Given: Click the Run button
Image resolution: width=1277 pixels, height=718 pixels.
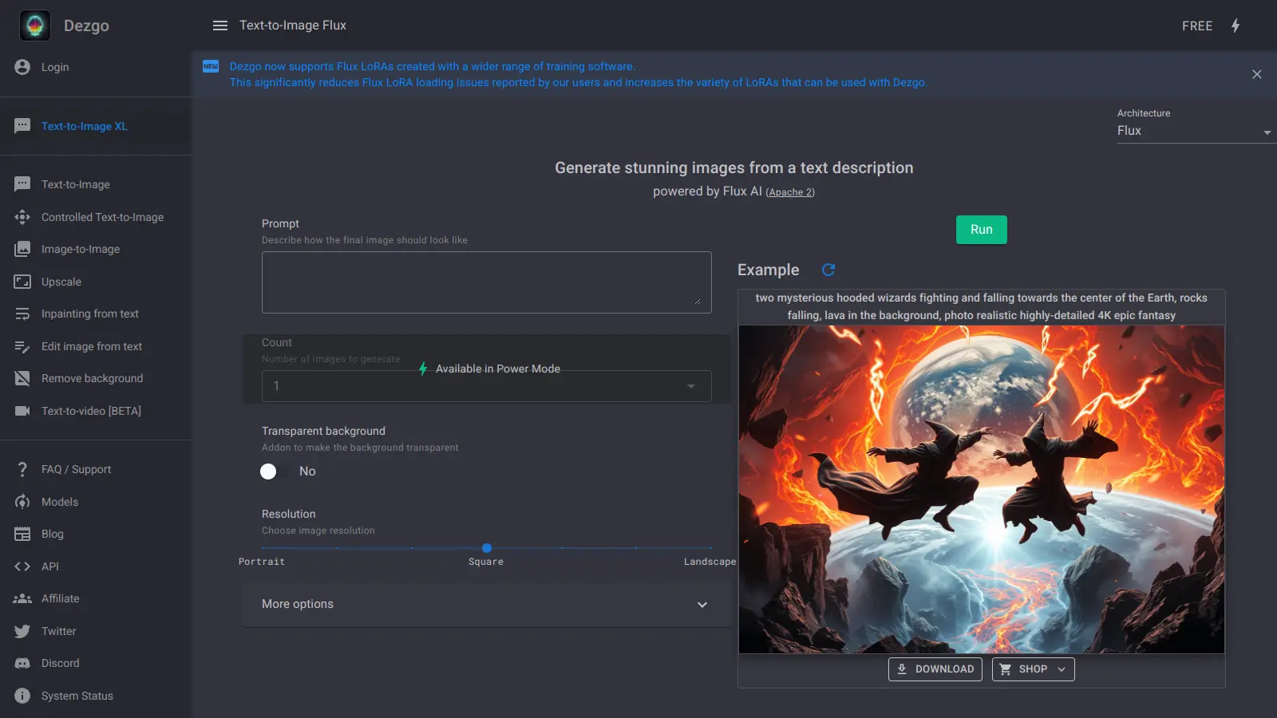Looking at the screenshot, I should pos(981,229).
